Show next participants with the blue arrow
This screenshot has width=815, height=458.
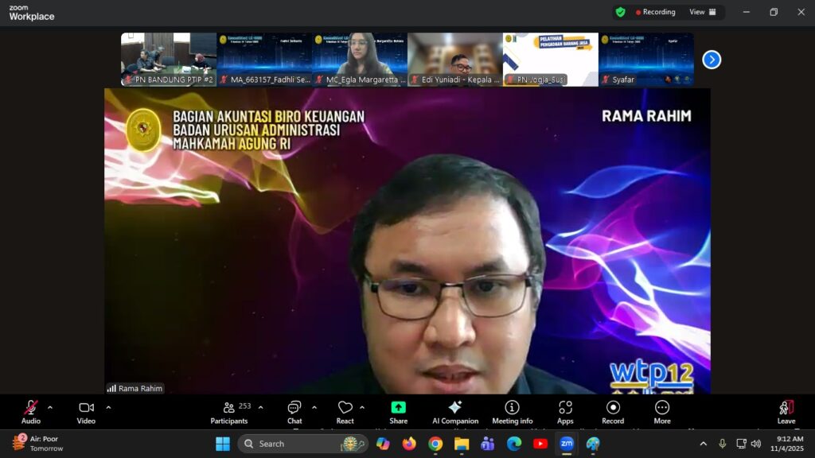712,60
